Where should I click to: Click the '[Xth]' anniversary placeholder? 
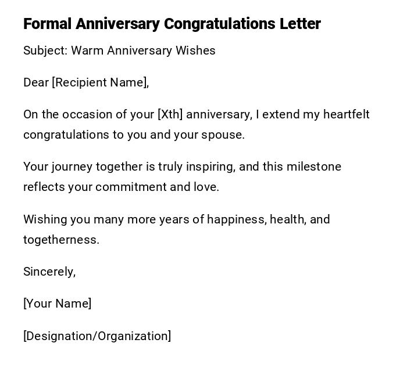point(170,114)
